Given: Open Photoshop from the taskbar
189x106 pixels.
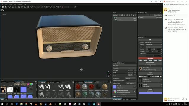Looking at the screenshot, I should pos(89,104).
